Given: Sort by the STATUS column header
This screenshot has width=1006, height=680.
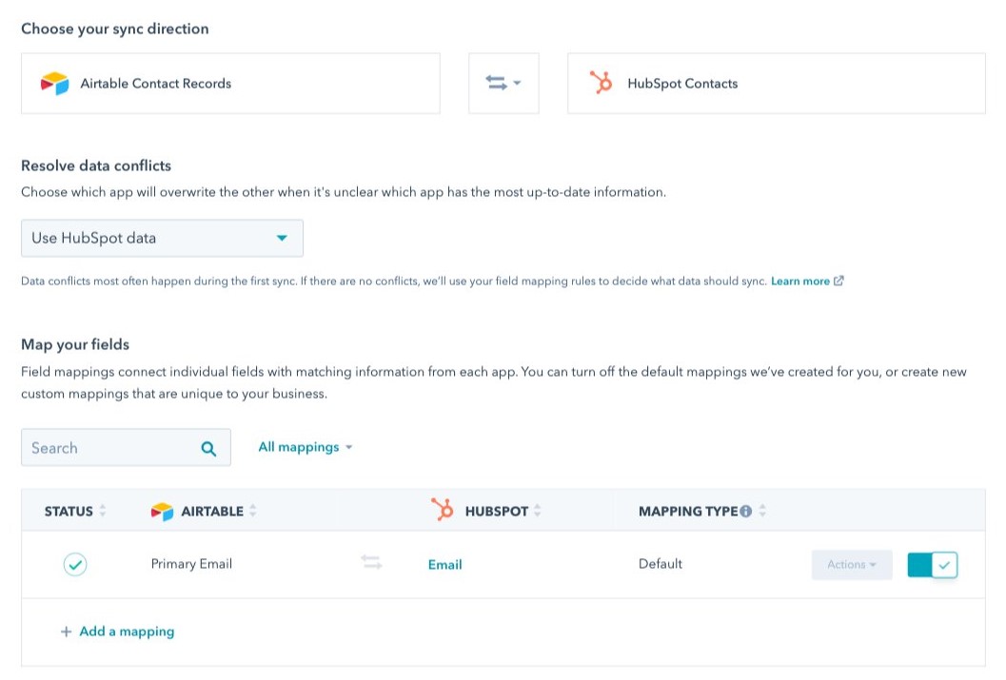Looking at the screenshot, I should [69, 512].
